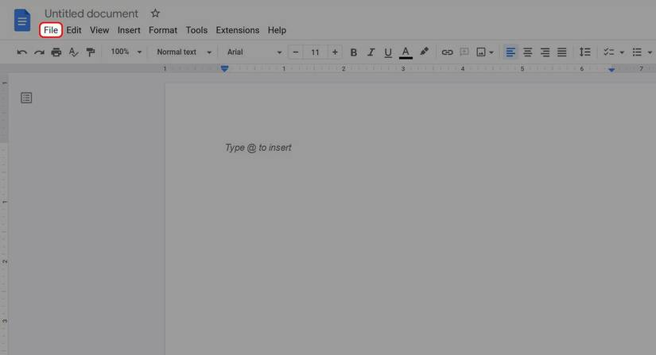The image size is (656, 355).
Task: Expand the bulleted list options arrow
Action: pyautogui.click(x=650, y=52)
